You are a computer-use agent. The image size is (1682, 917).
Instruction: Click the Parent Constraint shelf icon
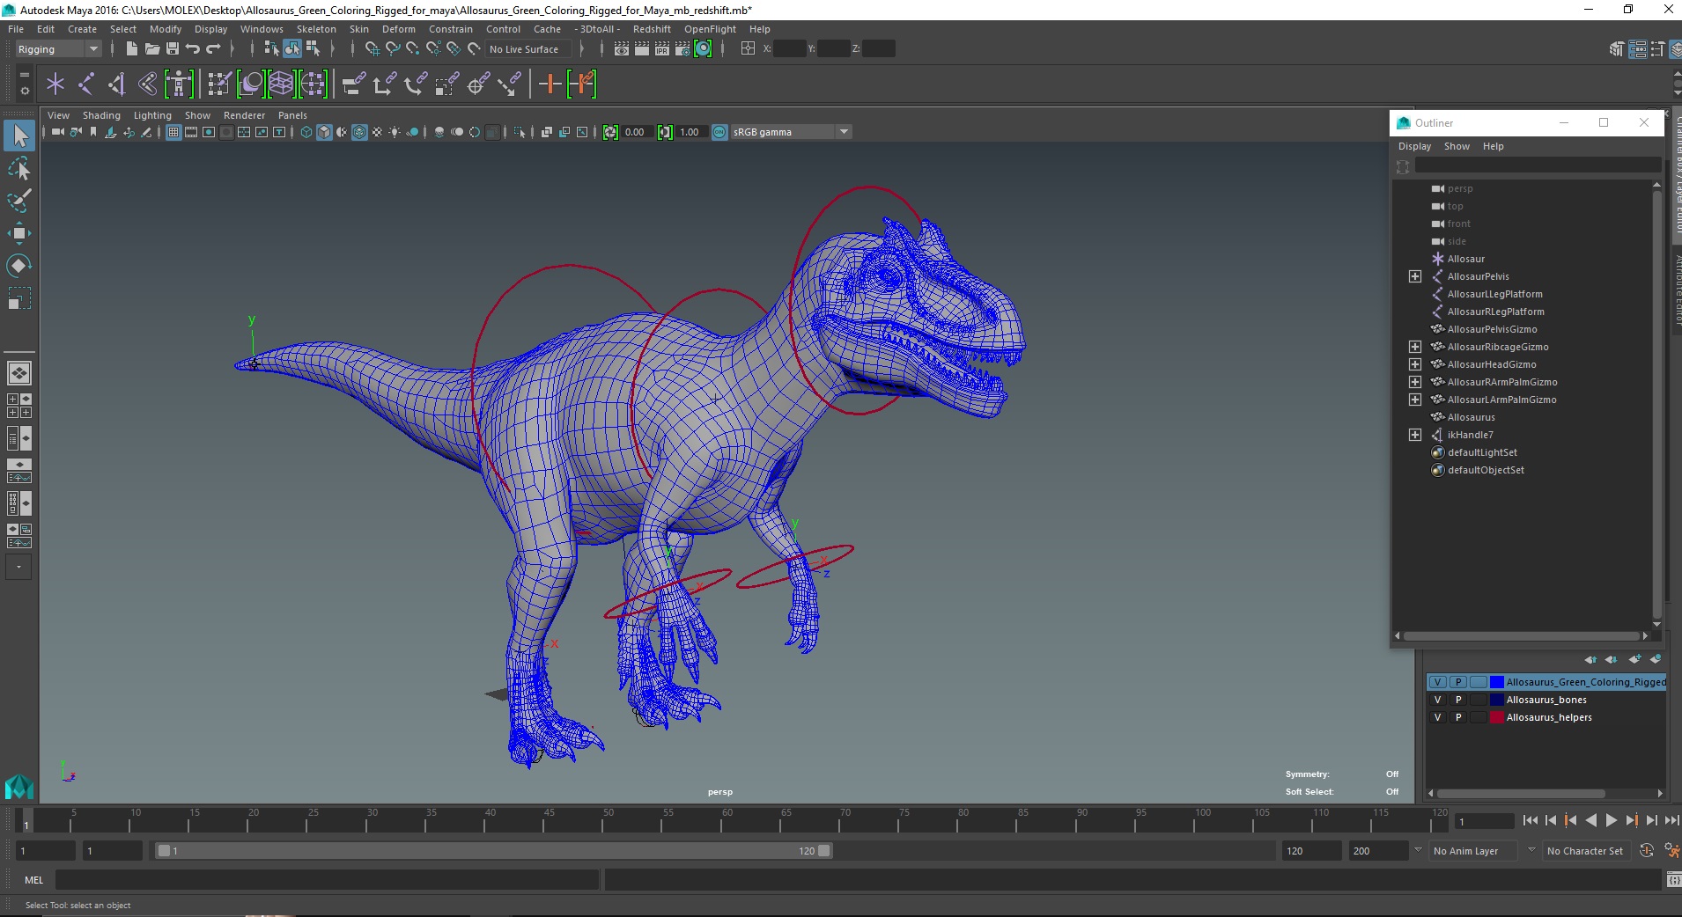[x=352, y=84]
